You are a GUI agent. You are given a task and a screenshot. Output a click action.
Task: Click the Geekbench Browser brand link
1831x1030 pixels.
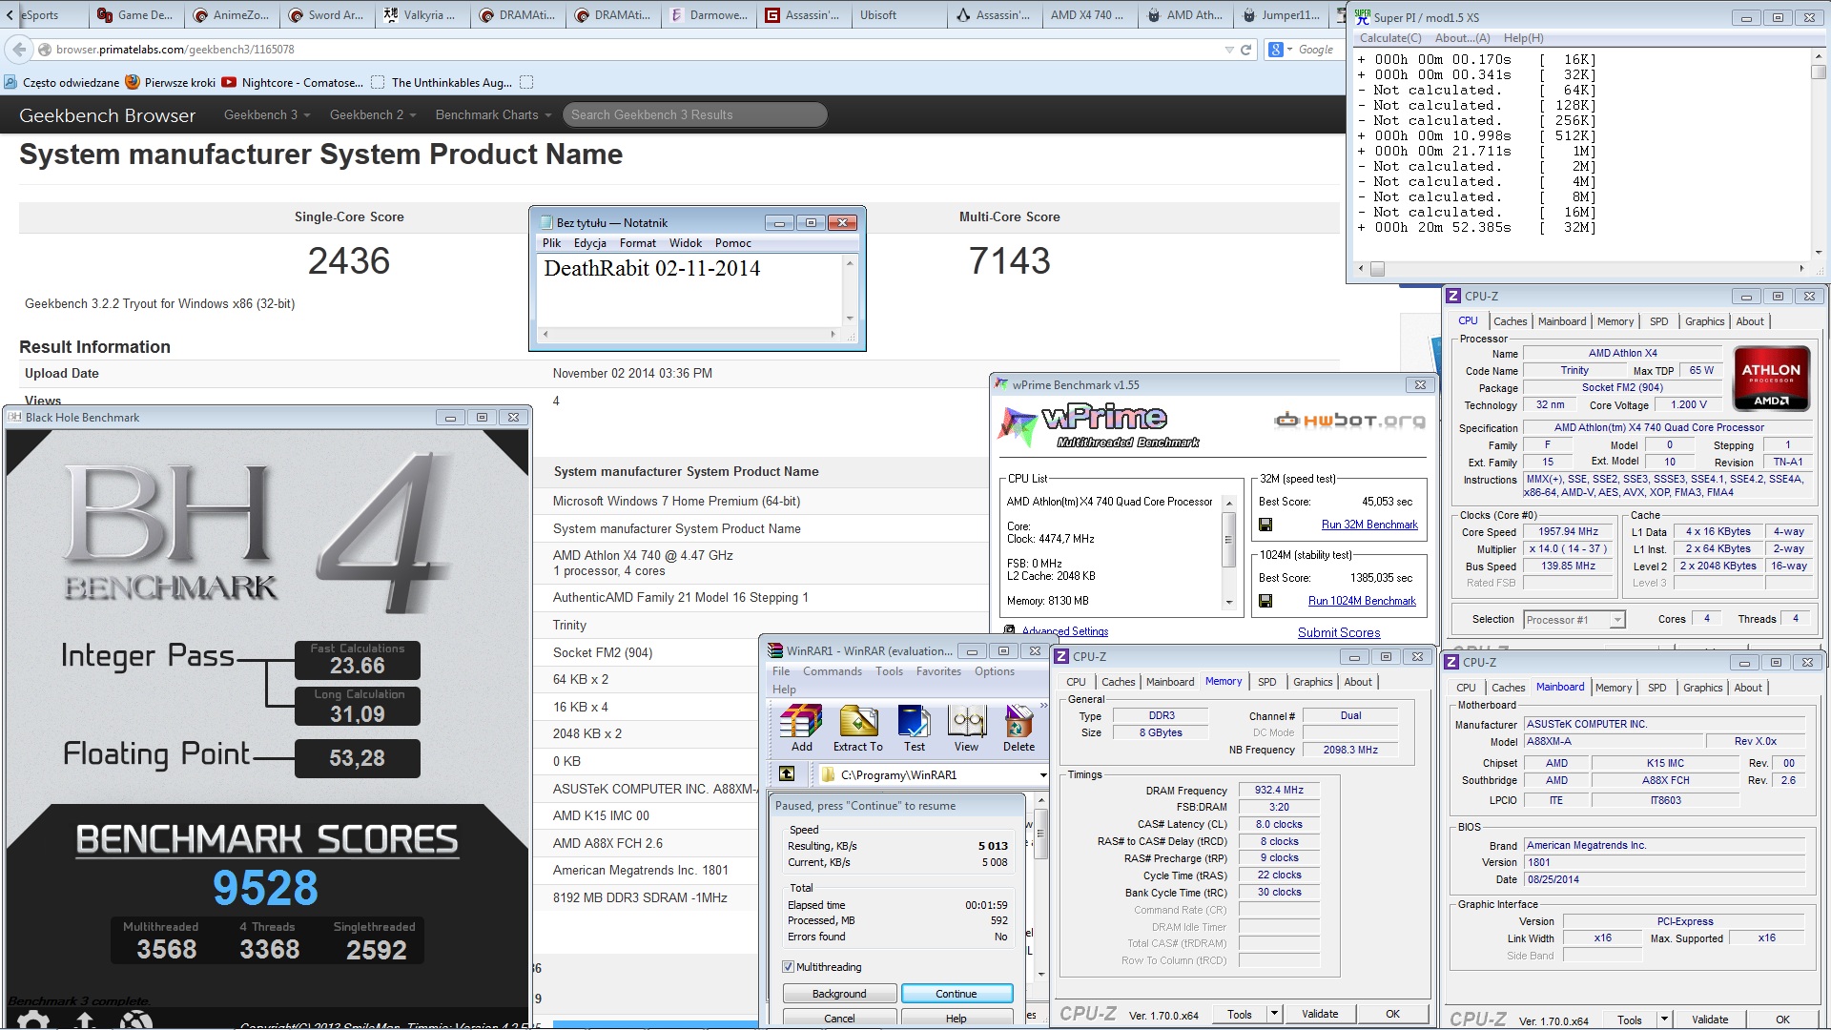[x=107, y=115]
